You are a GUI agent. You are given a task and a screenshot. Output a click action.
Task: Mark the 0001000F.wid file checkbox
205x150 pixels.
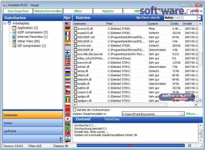click(x=76, y=37)
